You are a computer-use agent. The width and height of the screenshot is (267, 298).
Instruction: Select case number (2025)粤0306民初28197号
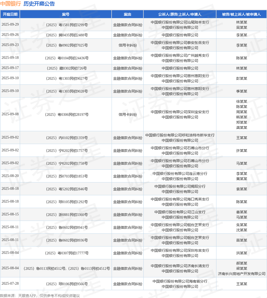coord(67,114)
